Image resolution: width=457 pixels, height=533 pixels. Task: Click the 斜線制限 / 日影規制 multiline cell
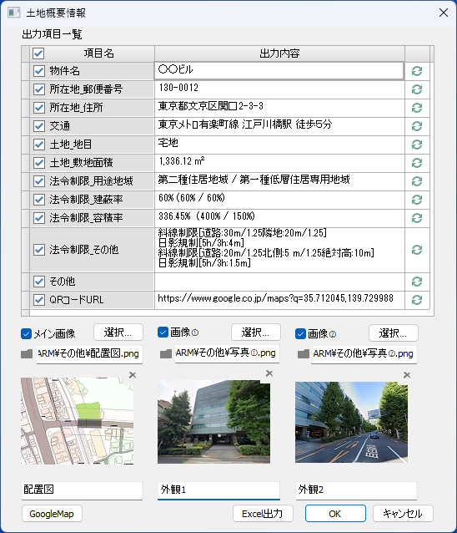pos(279,250)
